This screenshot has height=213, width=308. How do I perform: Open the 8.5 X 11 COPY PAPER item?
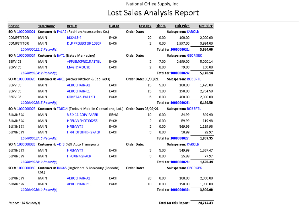[x=82, y=115]
